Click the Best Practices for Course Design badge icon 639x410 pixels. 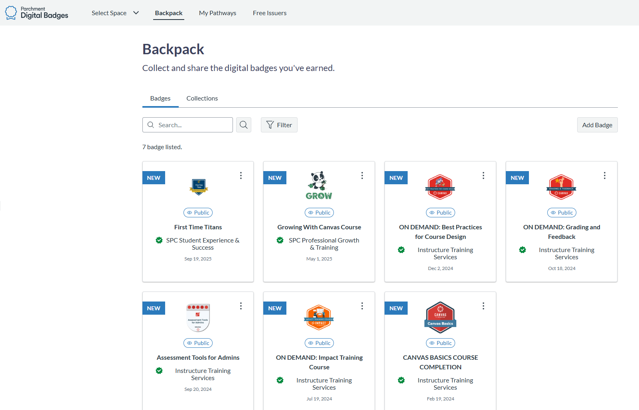click(x=440, y=187)
